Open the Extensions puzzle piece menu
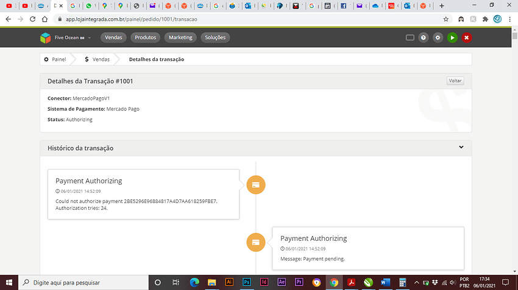518x290 pixels. (485, 19)
